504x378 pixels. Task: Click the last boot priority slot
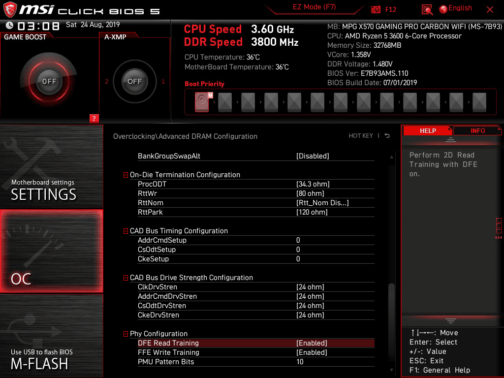click(479, 102)
